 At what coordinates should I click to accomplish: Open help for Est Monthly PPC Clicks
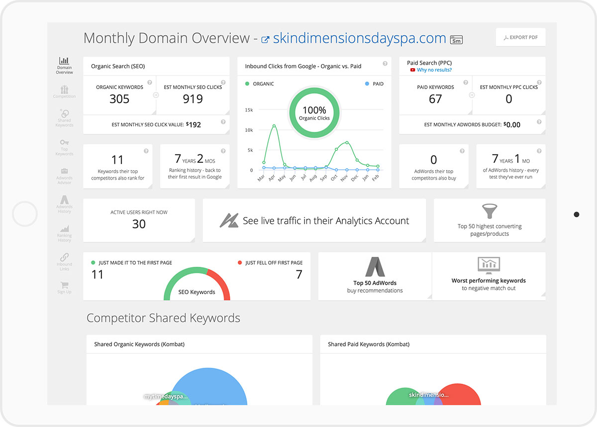(x=539, y=83)
